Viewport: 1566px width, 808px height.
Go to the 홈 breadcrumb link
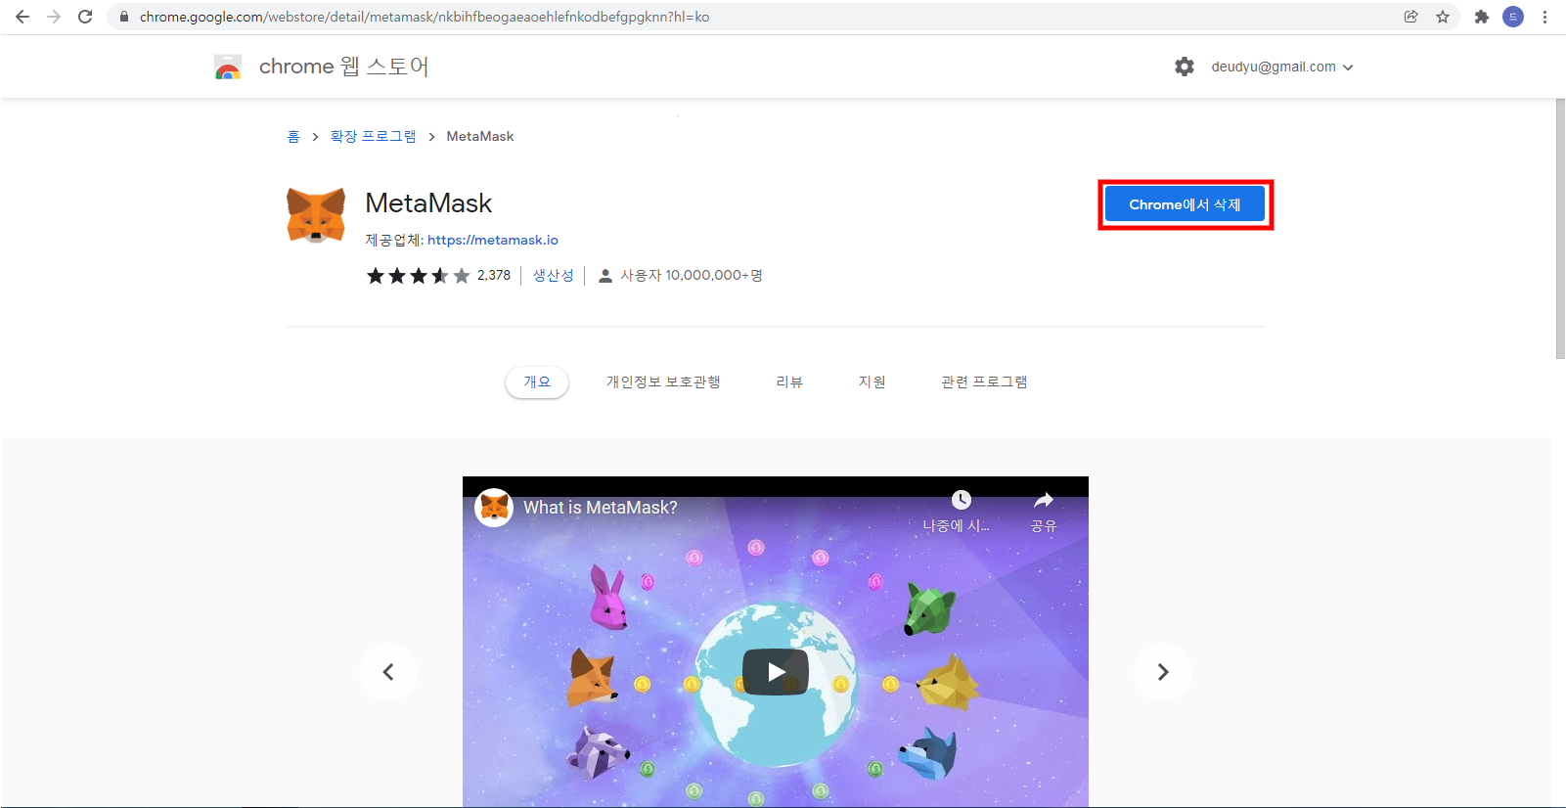[293, 136]
